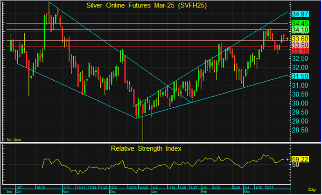Viewport: 322px width, 195px height.
Task: Jump to the Mar month marker
Action: click(x=245, y=191)
